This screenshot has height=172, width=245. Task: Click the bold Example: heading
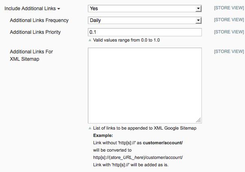[103, 135]
